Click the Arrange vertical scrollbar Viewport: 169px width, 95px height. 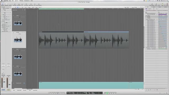coord(144,37)
